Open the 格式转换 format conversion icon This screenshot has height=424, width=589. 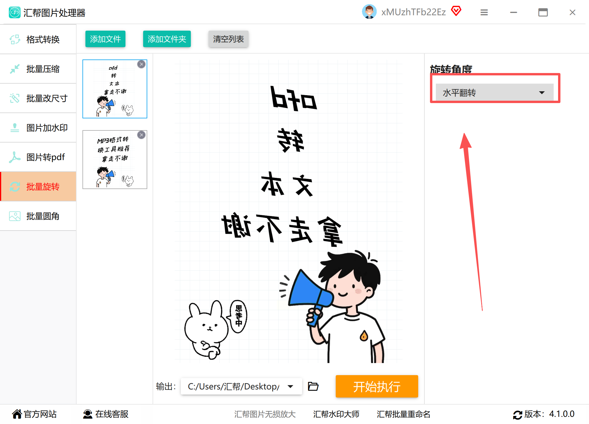click(x=15, y=39)
